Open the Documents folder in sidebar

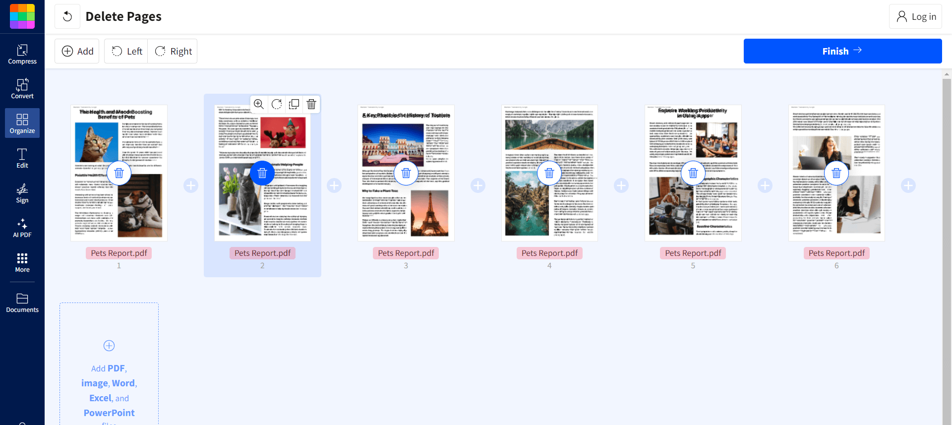pyautogui.click(x=22, y=303)
